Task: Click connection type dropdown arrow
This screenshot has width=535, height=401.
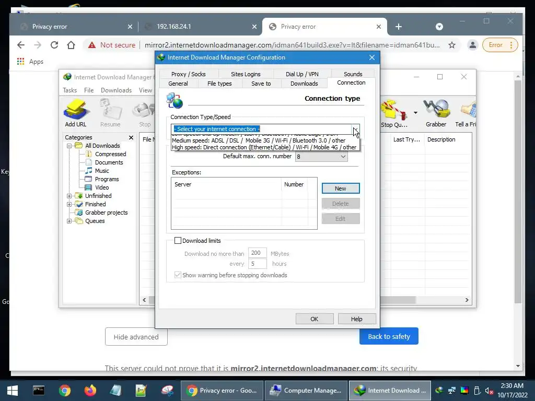Action: tap(355, 129)
